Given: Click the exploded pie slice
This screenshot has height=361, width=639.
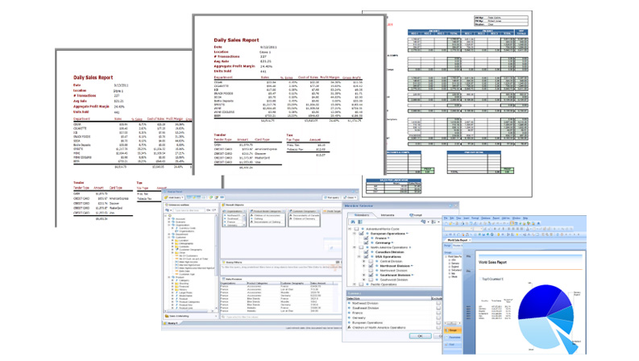Looking at the screenshot, I should pyautogui.click(x=567, y=341).
